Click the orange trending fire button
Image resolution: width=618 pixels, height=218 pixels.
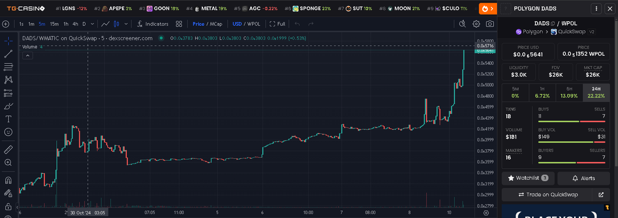coord(488,9)
